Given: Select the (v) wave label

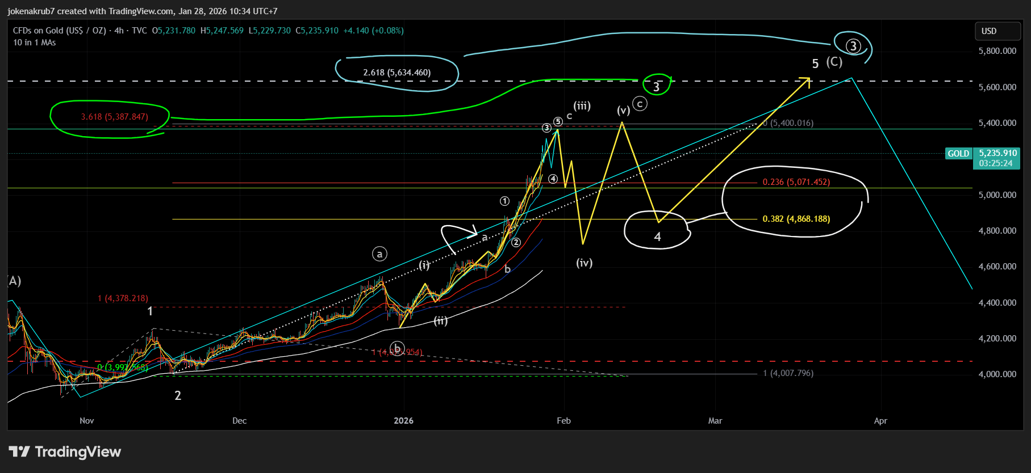Looking at the screenshot, I should coord(623,110).
